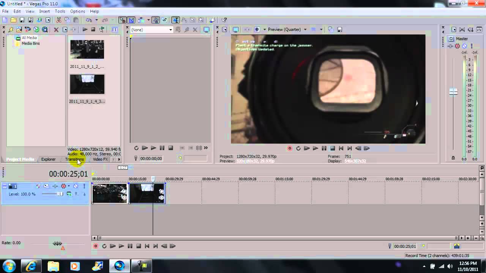Open Track FX dropdown arrow
This screenshot has height=273, width=486.
tap(69, 186)
